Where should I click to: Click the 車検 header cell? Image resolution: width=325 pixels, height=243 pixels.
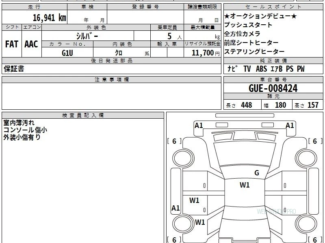[87, 7]
